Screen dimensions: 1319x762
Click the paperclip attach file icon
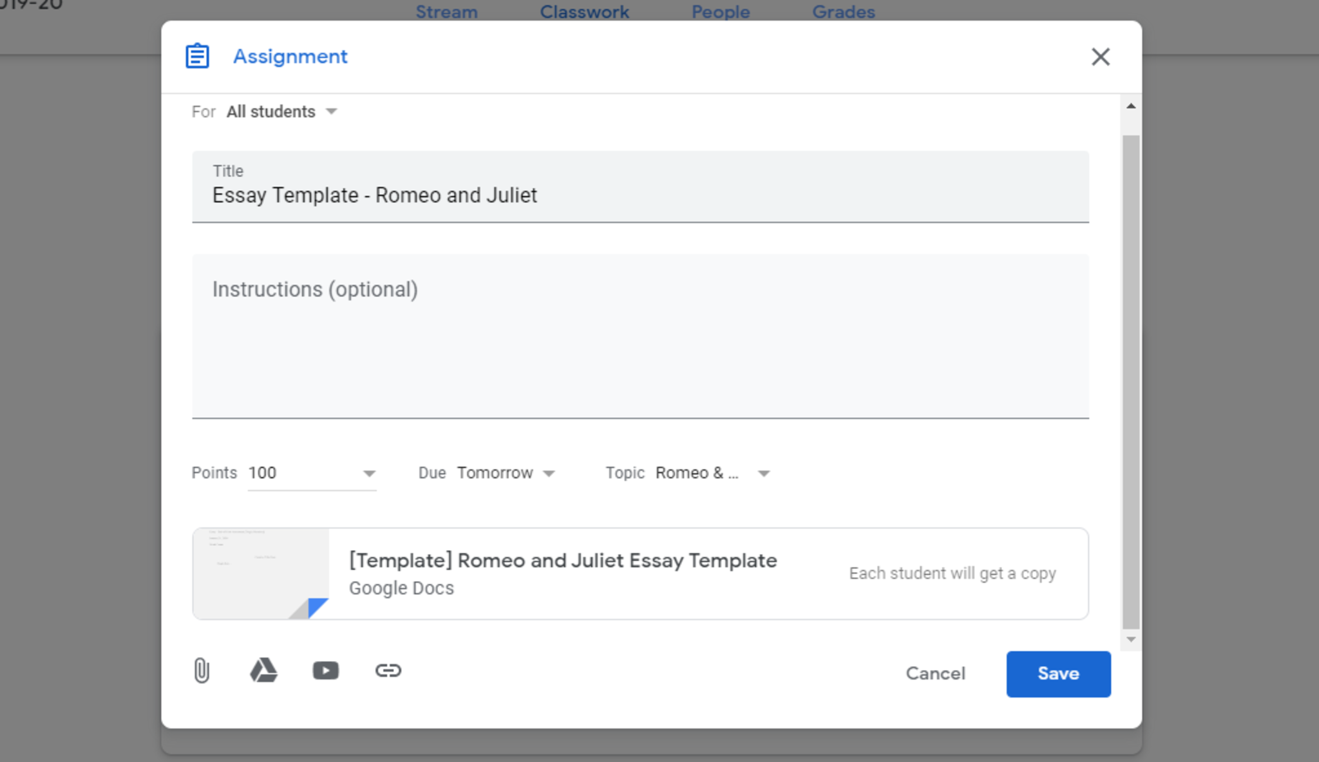pos(202,671)
